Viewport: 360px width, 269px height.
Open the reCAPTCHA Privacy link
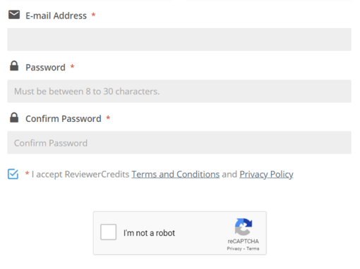point(234,249)
